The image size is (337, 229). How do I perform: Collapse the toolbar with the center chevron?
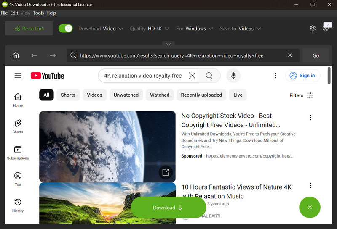pos(168,44)
